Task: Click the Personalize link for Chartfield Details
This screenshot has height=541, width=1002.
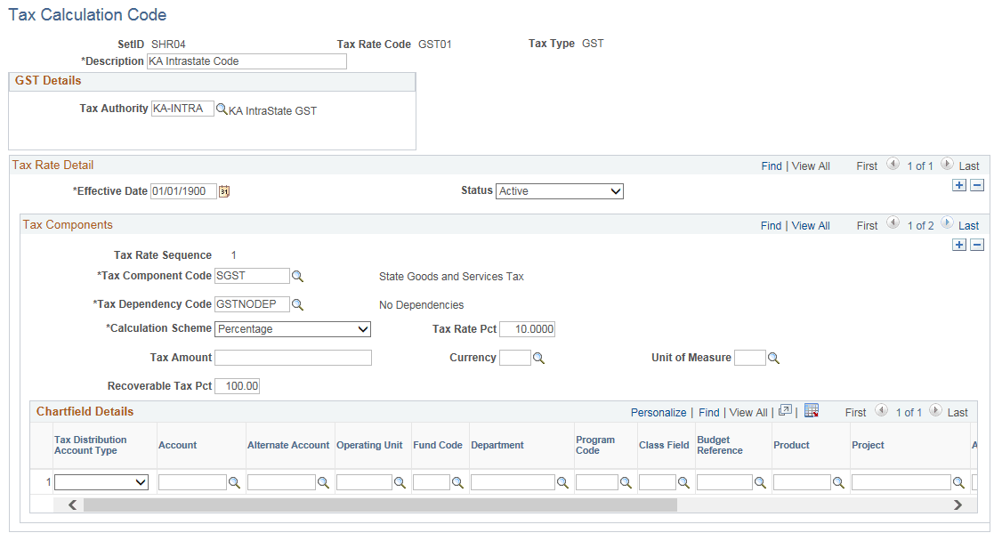Action: point(658,412)
